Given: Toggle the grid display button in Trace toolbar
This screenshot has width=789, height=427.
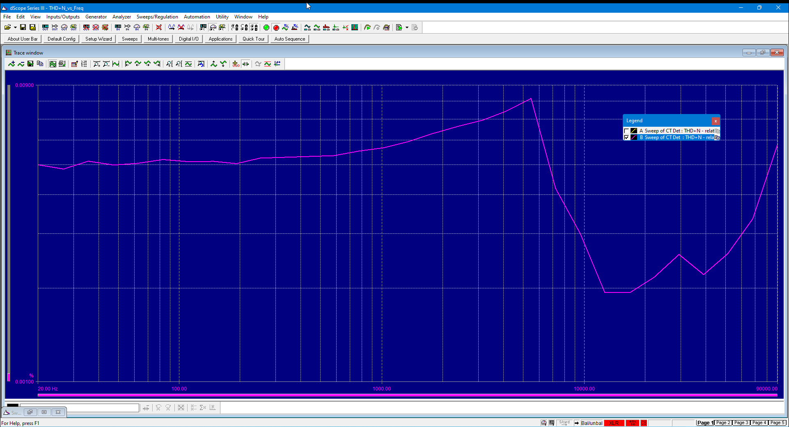Looking at the screenshot, I should pyautogui.click(x=53, y=64).
